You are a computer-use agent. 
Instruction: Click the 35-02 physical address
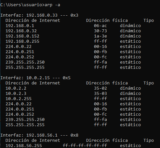point(100,88)
